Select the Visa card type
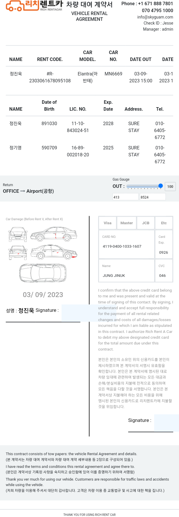Image resolution: width=179 pixels, height=517 pixels. click(108, 223)
